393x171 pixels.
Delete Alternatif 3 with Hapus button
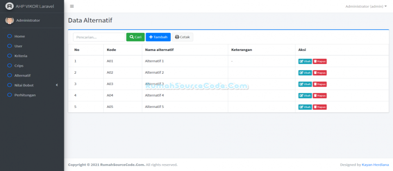point(320,84)
